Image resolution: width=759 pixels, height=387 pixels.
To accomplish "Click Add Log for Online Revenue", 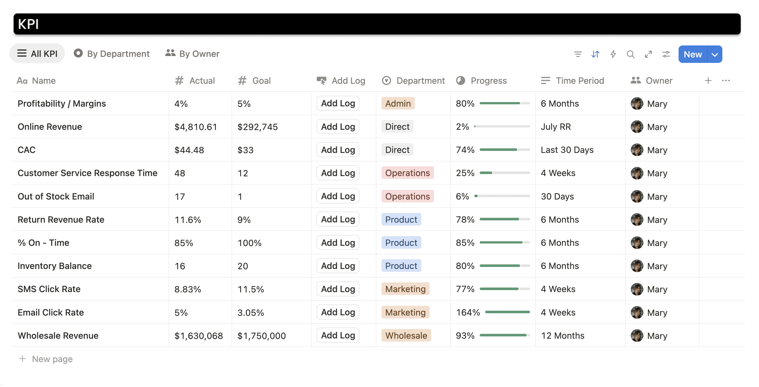I will pos(338,127).
